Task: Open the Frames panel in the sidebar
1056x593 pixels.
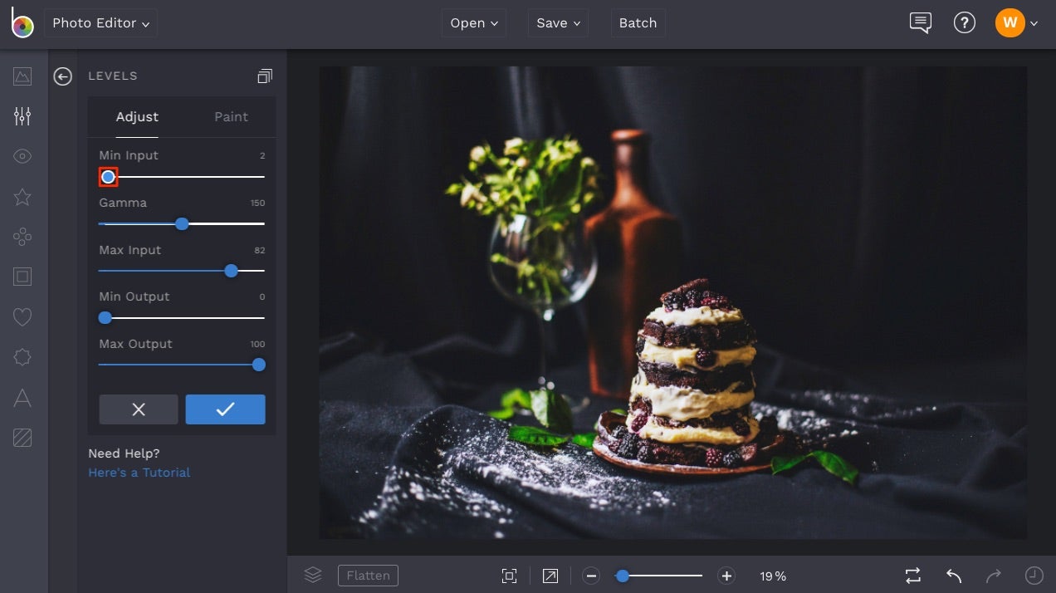Action: [x=22, y=276]
